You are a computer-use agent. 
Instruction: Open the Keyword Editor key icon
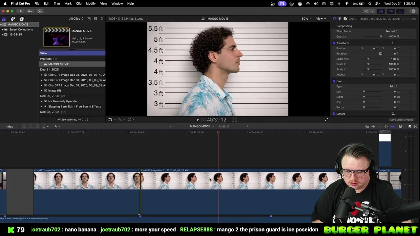(30, 11)
